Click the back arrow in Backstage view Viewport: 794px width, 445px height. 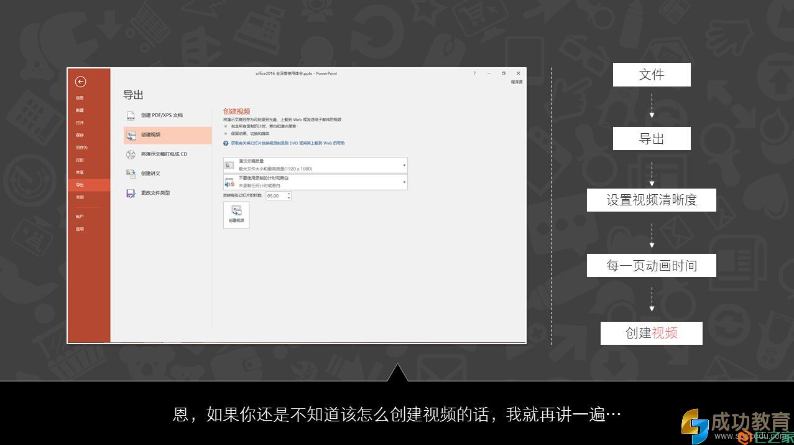[x=81, y=82]
